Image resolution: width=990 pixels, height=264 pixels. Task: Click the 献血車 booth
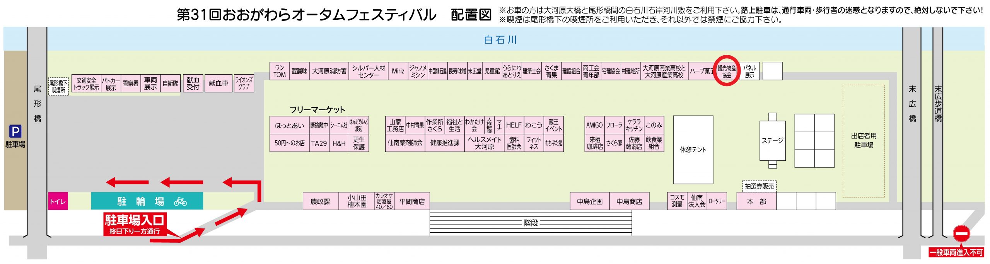[218, 83]
